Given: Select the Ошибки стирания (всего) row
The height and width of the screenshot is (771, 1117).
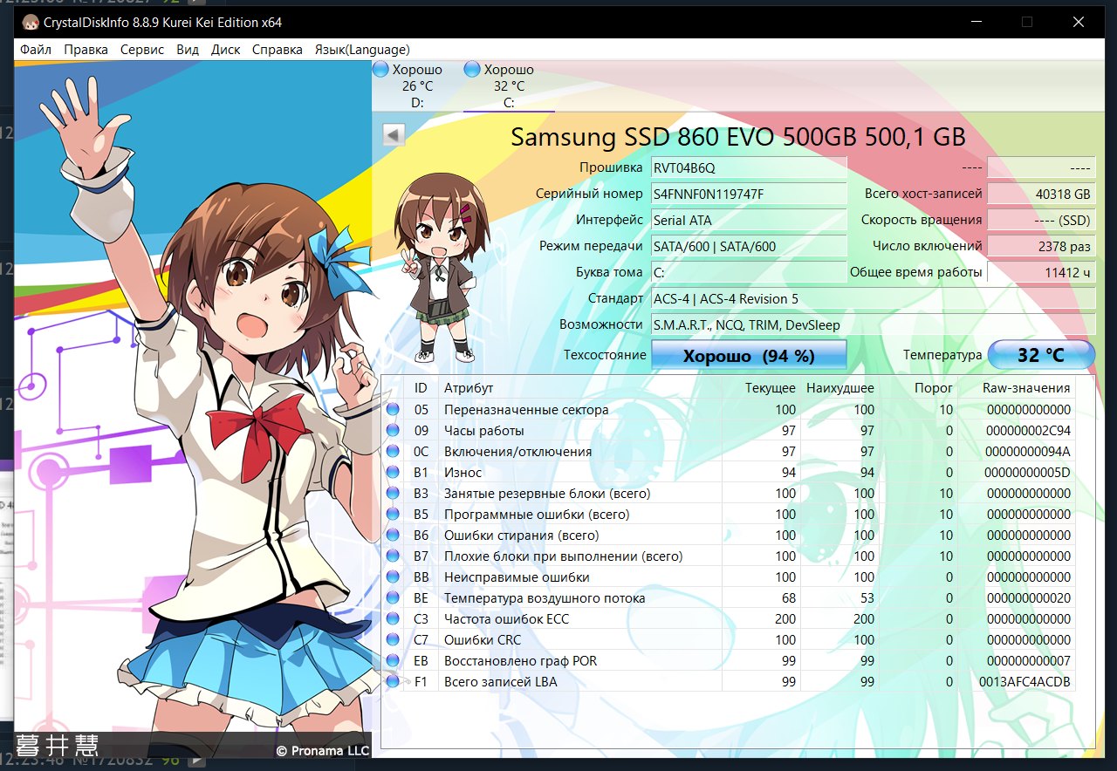Looking at the screenshot, I should 730,536.
